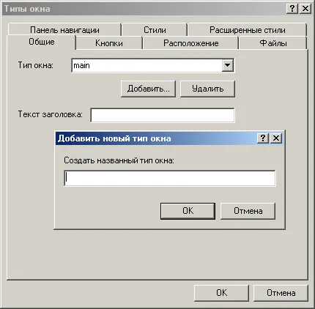The width and height of the screenshot is (315, 309).
Task: Click the Создать названный тип окна text field
Action: [170, 179]
